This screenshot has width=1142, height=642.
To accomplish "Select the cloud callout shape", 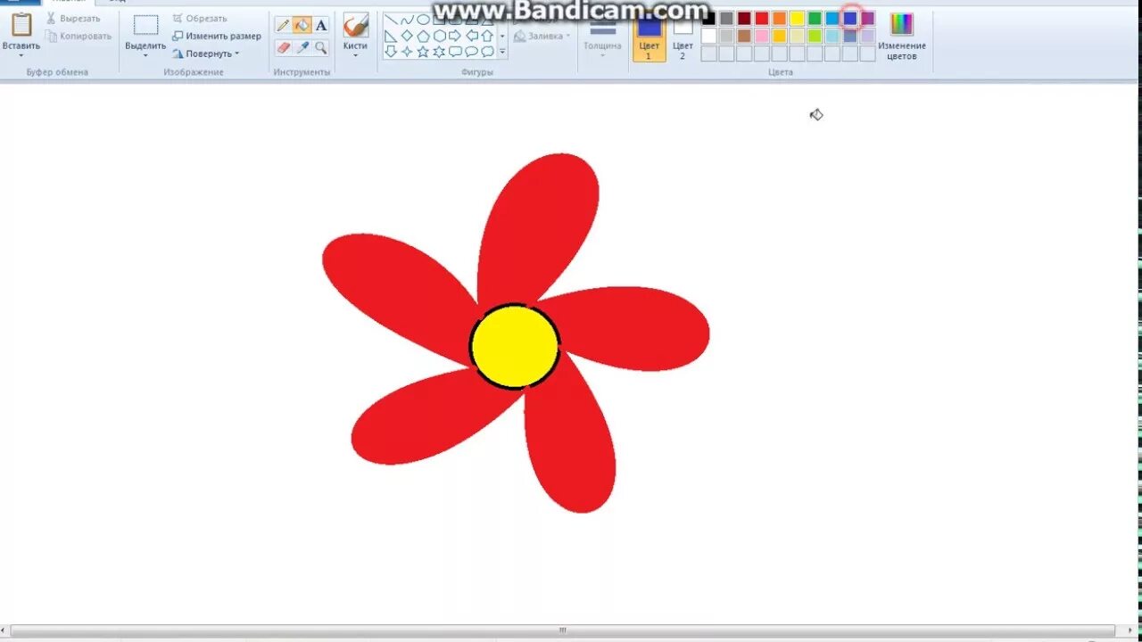I will [487, 51].
